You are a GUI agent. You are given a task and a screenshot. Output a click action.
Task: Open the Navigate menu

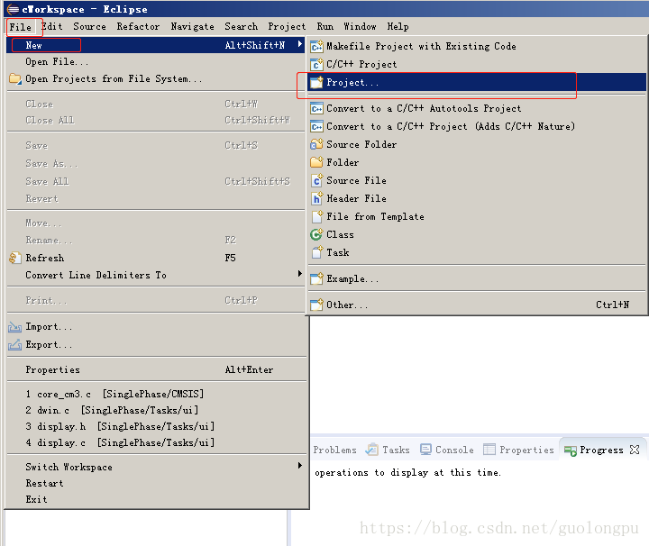pyautogui.click(x=193, y=26)
